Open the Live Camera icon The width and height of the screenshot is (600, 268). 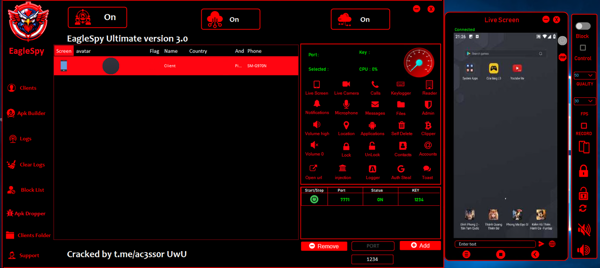346,84
